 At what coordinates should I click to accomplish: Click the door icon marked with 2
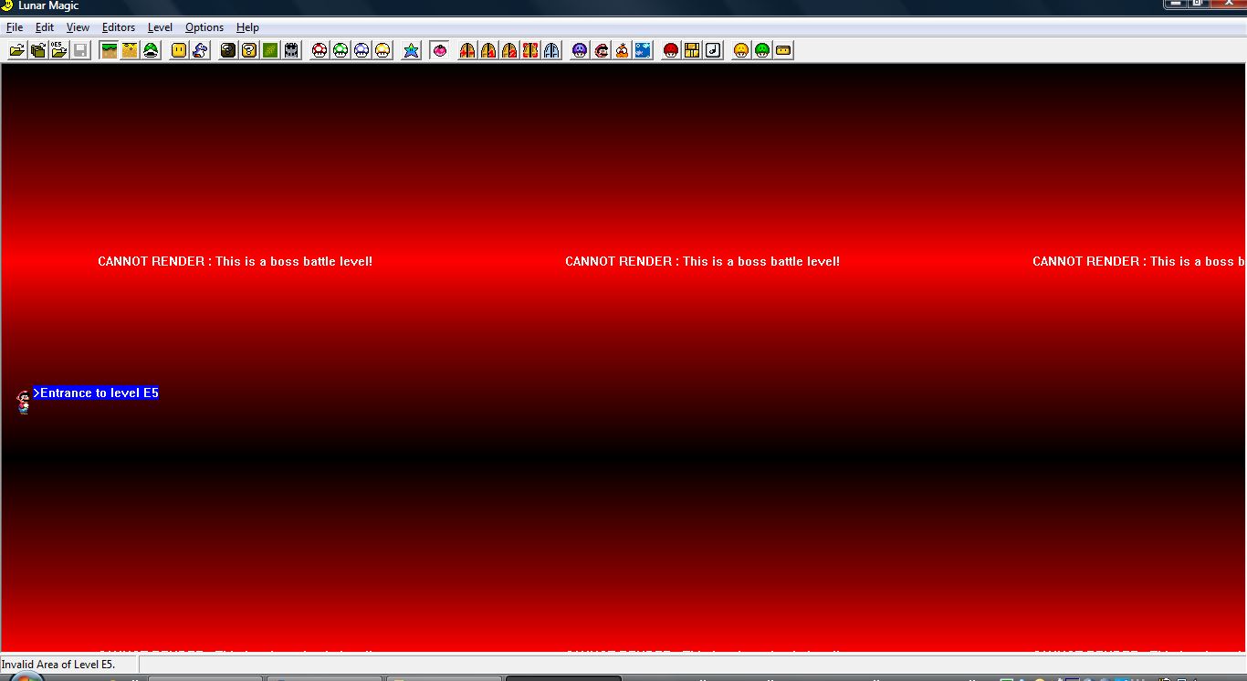pyautogui.click(x=509, y=50)
